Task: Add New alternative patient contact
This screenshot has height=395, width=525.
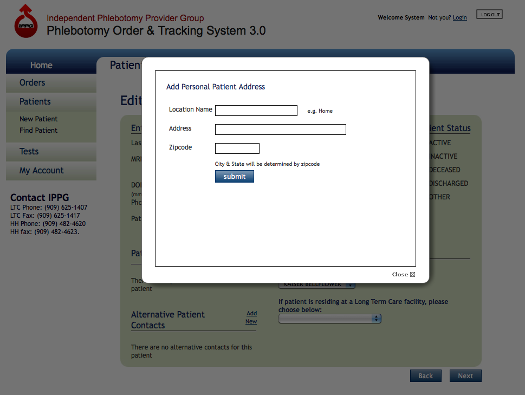Action: pyautogui.click(x=251, y=318)
